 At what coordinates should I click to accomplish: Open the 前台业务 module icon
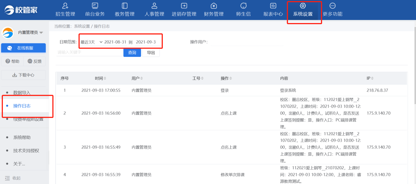click(95, 6)
